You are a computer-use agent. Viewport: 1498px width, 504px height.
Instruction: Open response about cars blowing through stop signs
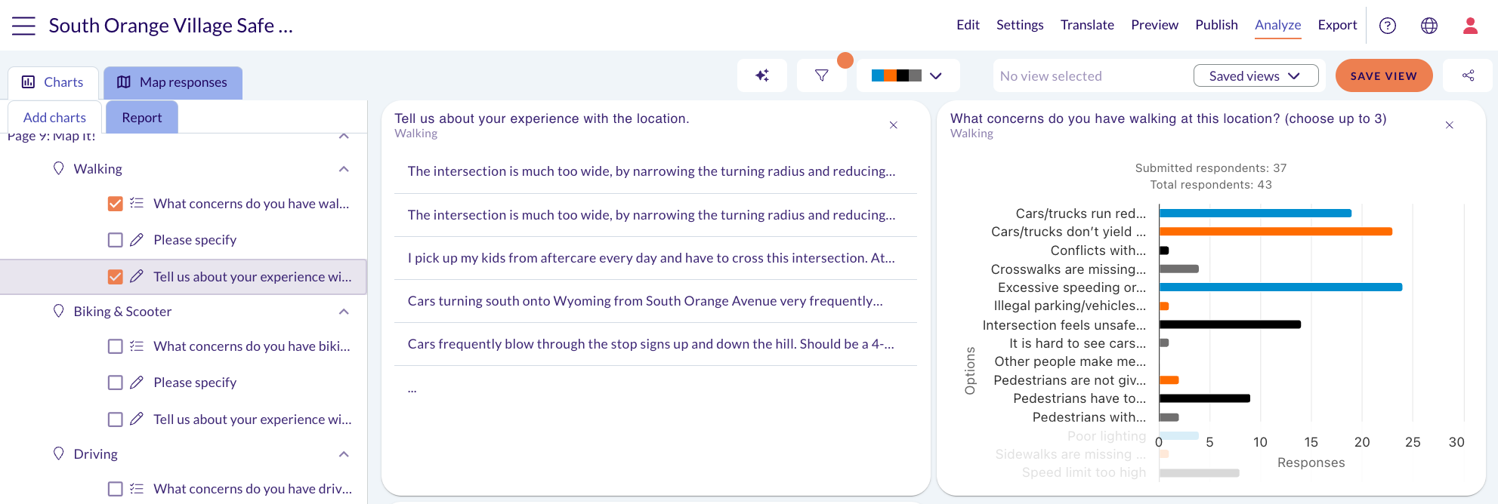click(655, 344)
